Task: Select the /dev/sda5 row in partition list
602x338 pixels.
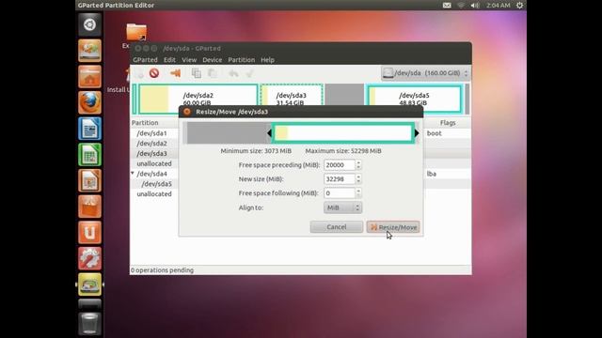Action: pos(157,184)
